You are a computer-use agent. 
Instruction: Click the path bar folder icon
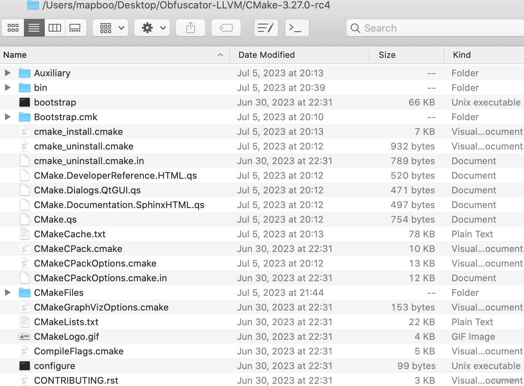(x=33, y=5)
